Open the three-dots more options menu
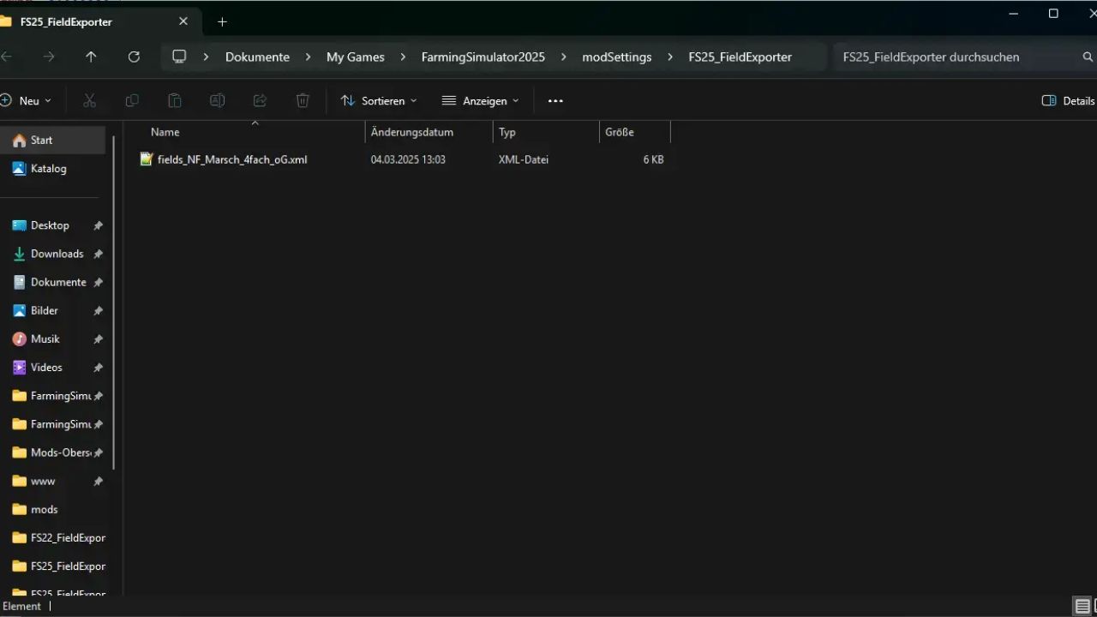Image resolution: width=1097 pixels, height=617 pixels. [x=555, y=101]
